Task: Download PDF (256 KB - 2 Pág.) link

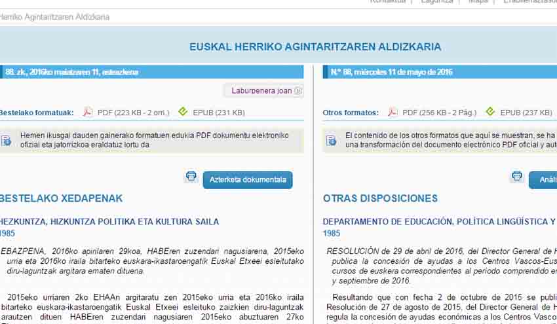Action: coord(440,113)
